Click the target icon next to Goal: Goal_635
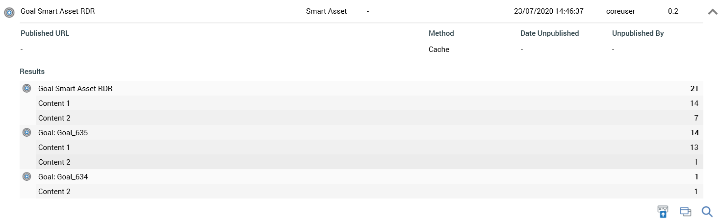 coord(27,133)
